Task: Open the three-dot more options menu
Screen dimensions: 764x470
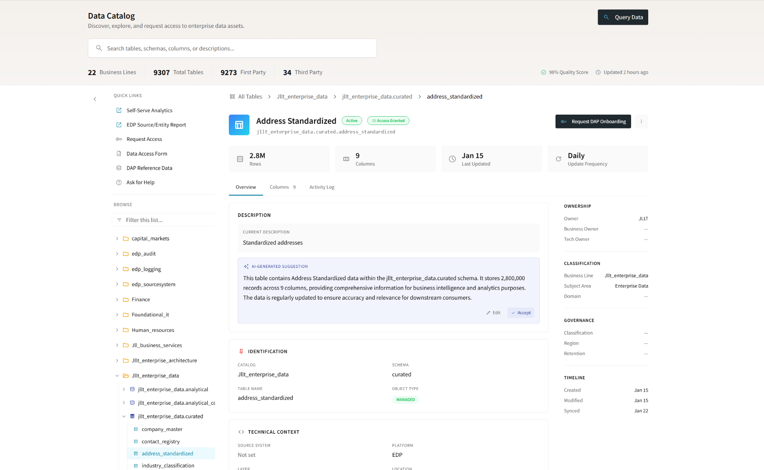Action: coord(641,121)
